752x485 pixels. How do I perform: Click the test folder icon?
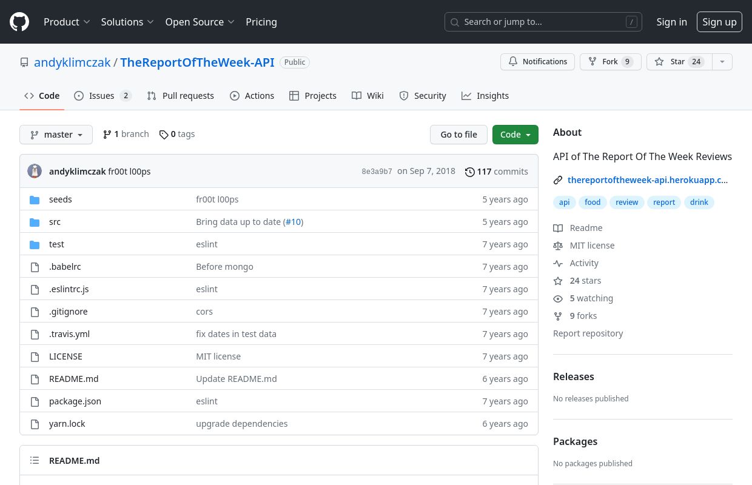click(x=35, y=244)
